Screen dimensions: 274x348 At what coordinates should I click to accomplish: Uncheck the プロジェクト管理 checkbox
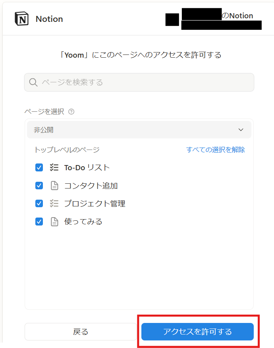(x=39, y=204)
